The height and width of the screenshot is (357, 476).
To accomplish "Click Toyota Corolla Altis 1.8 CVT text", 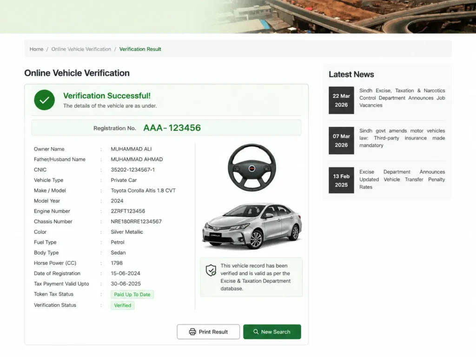I will 143,190.
